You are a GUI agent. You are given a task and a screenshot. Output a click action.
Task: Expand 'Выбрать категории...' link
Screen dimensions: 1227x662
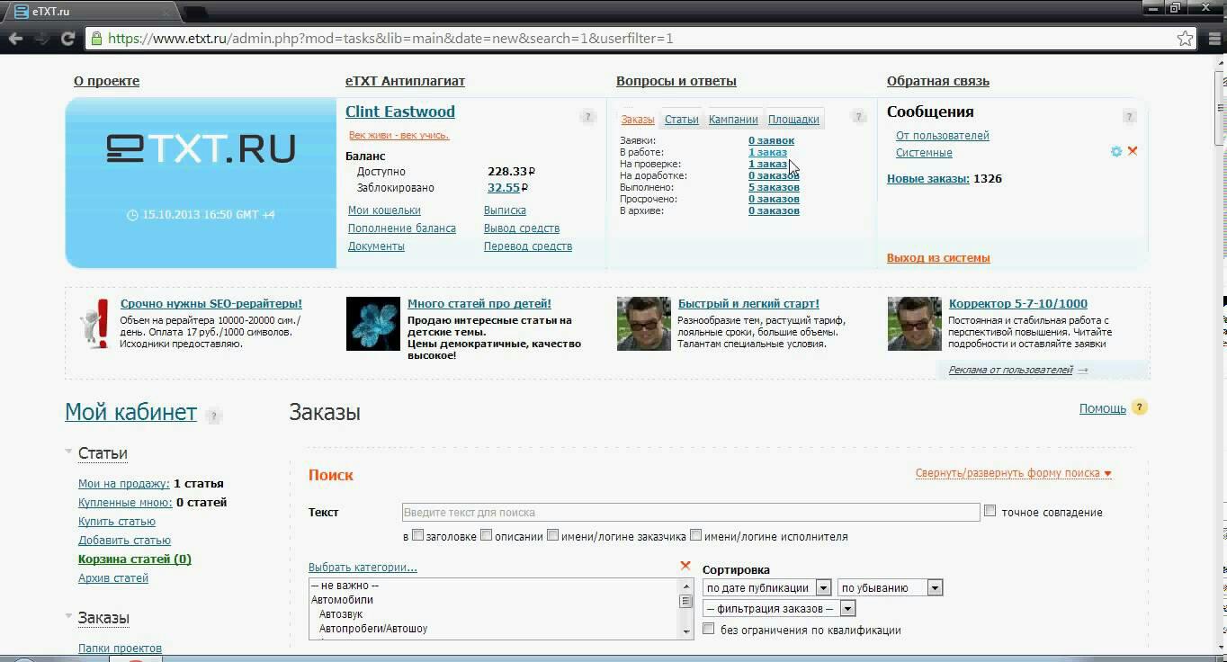point(363,568)
